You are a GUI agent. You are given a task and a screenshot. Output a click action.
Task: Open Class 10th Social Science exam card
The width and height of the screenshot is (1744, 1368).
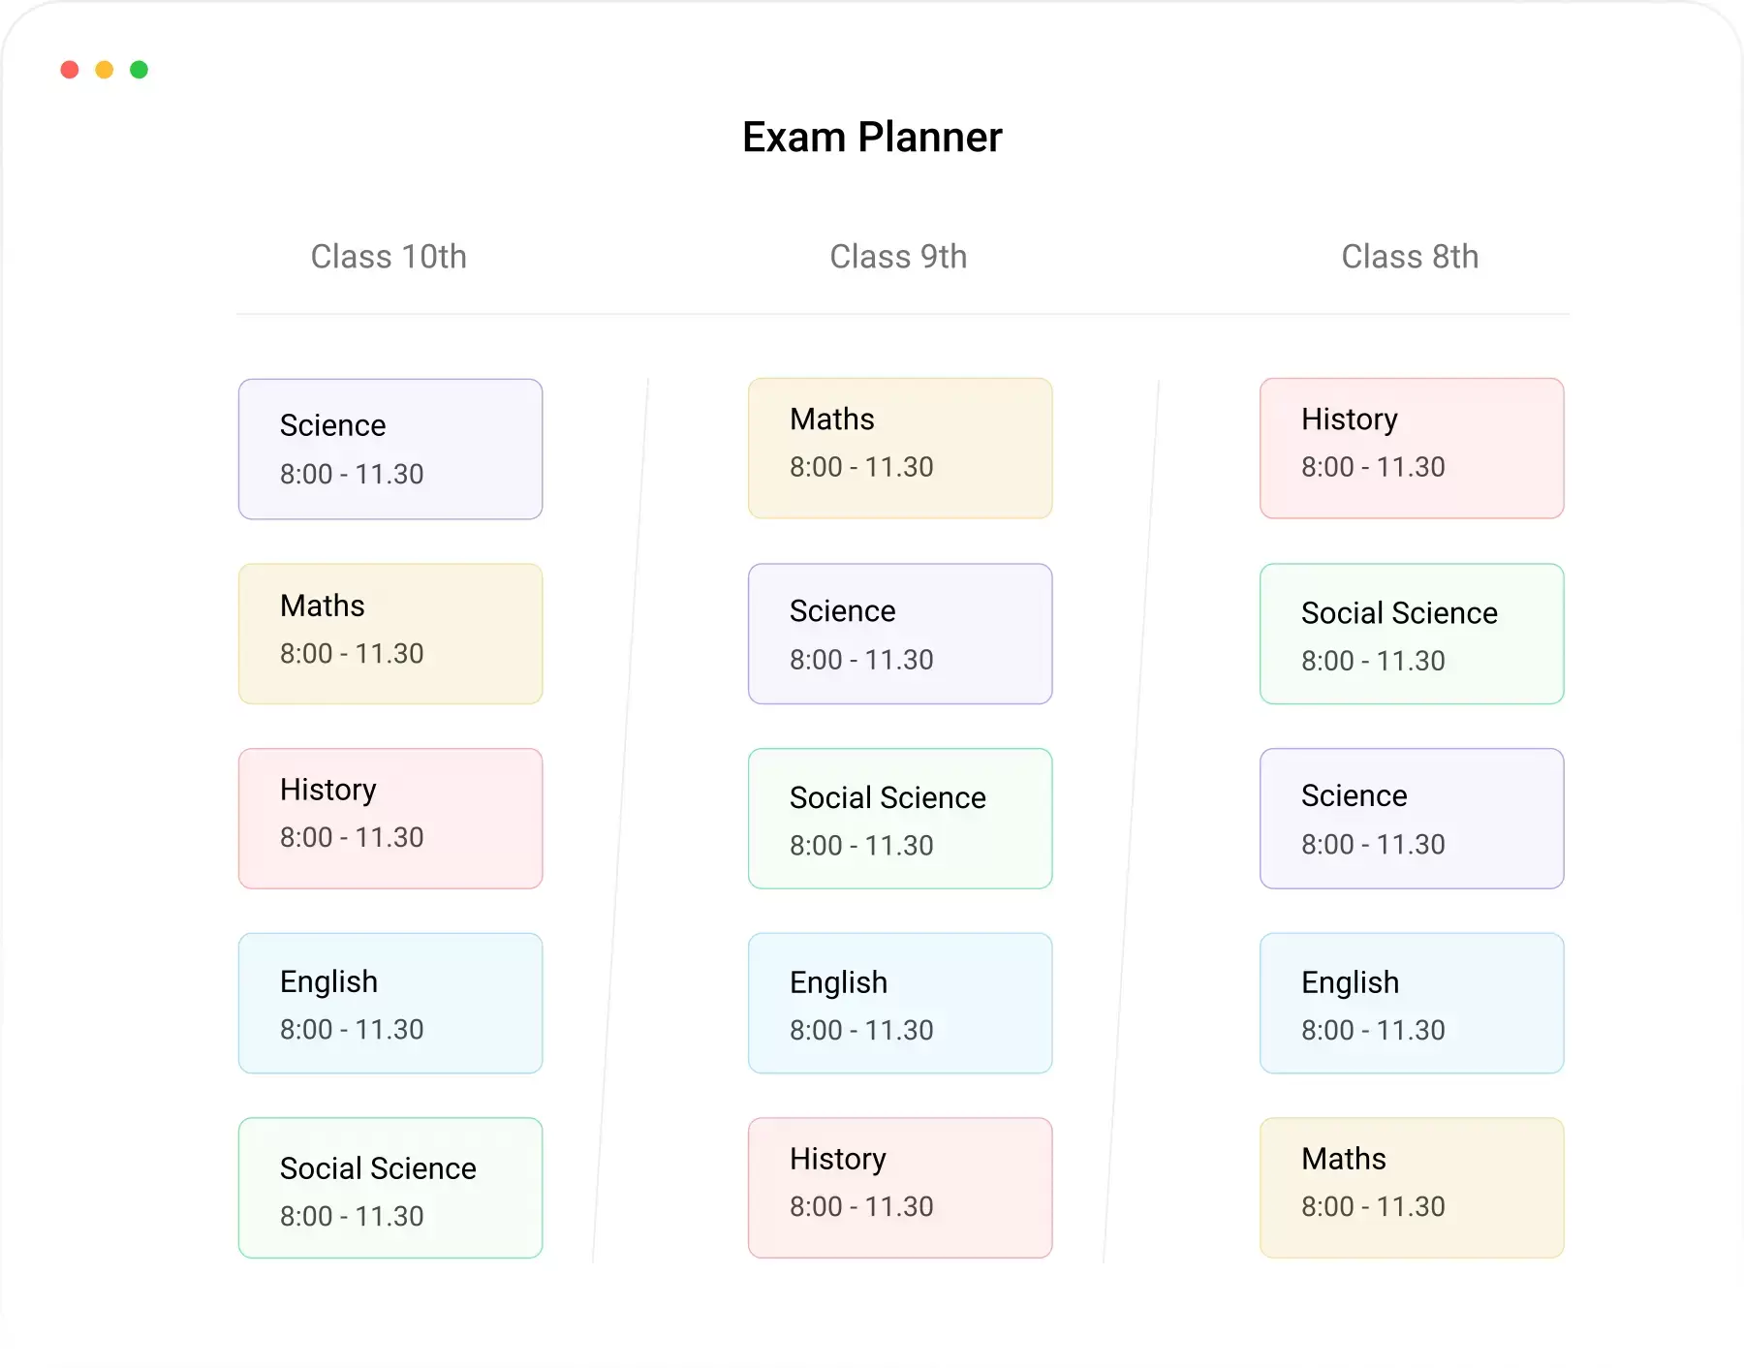click(x=390, y=1188)
